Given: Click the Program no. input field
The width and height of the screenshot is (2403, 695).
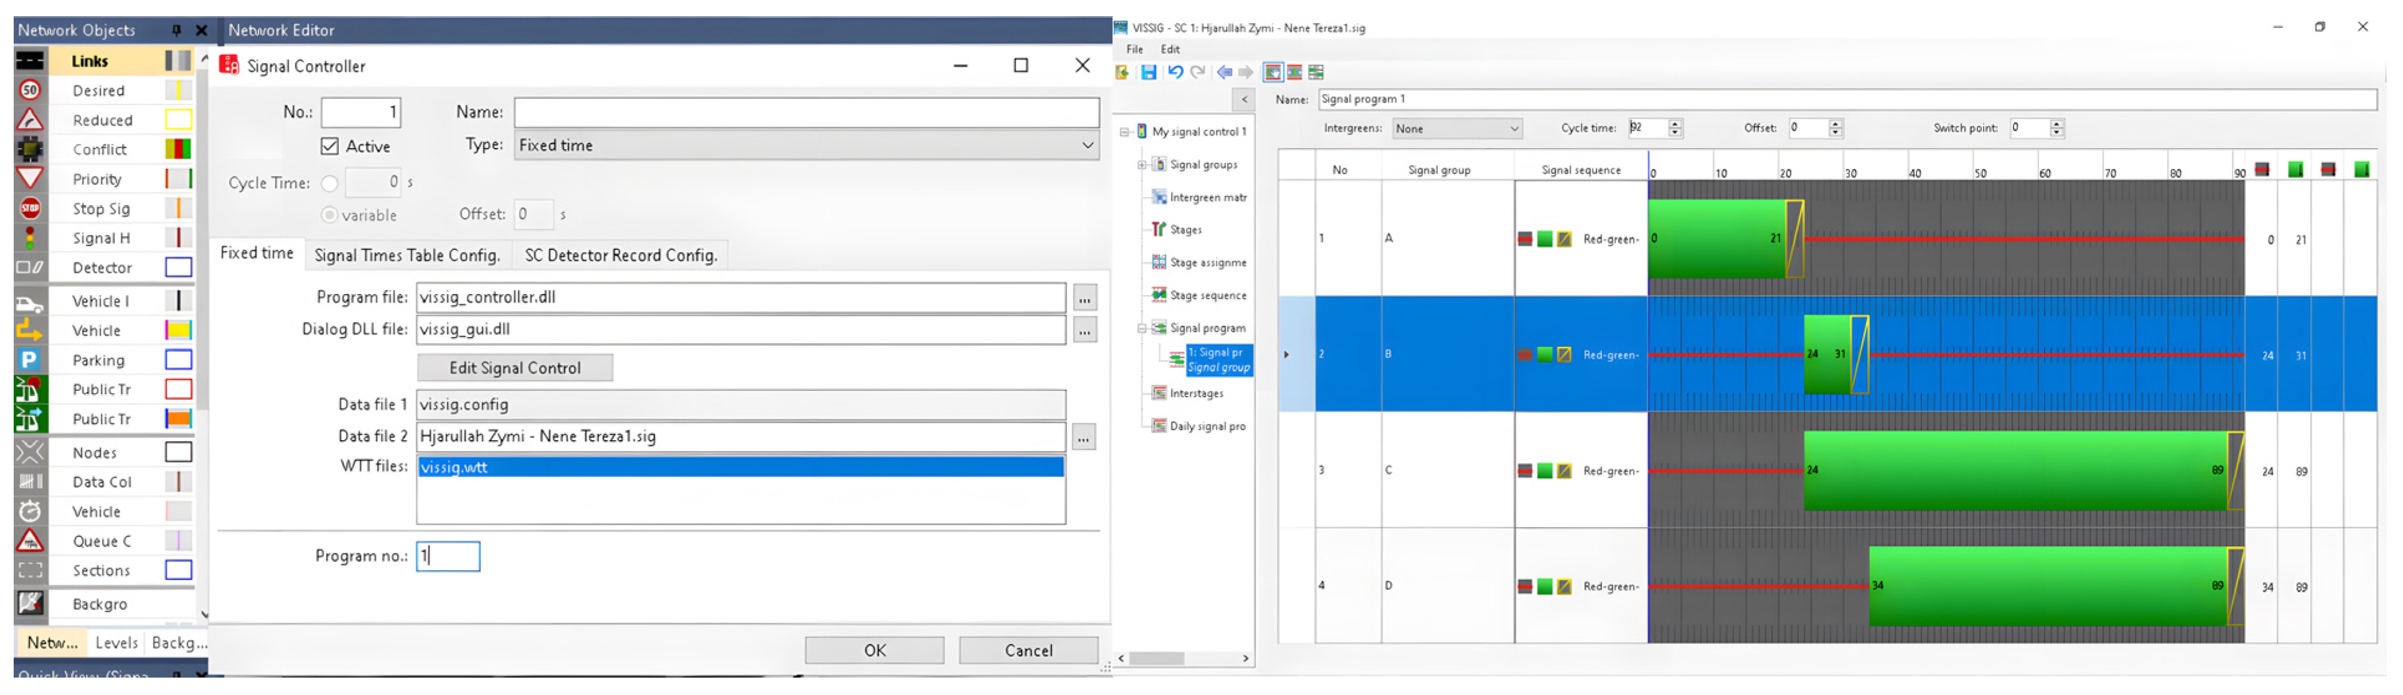Looking at the screenshot, I should [x=448, y=557].
